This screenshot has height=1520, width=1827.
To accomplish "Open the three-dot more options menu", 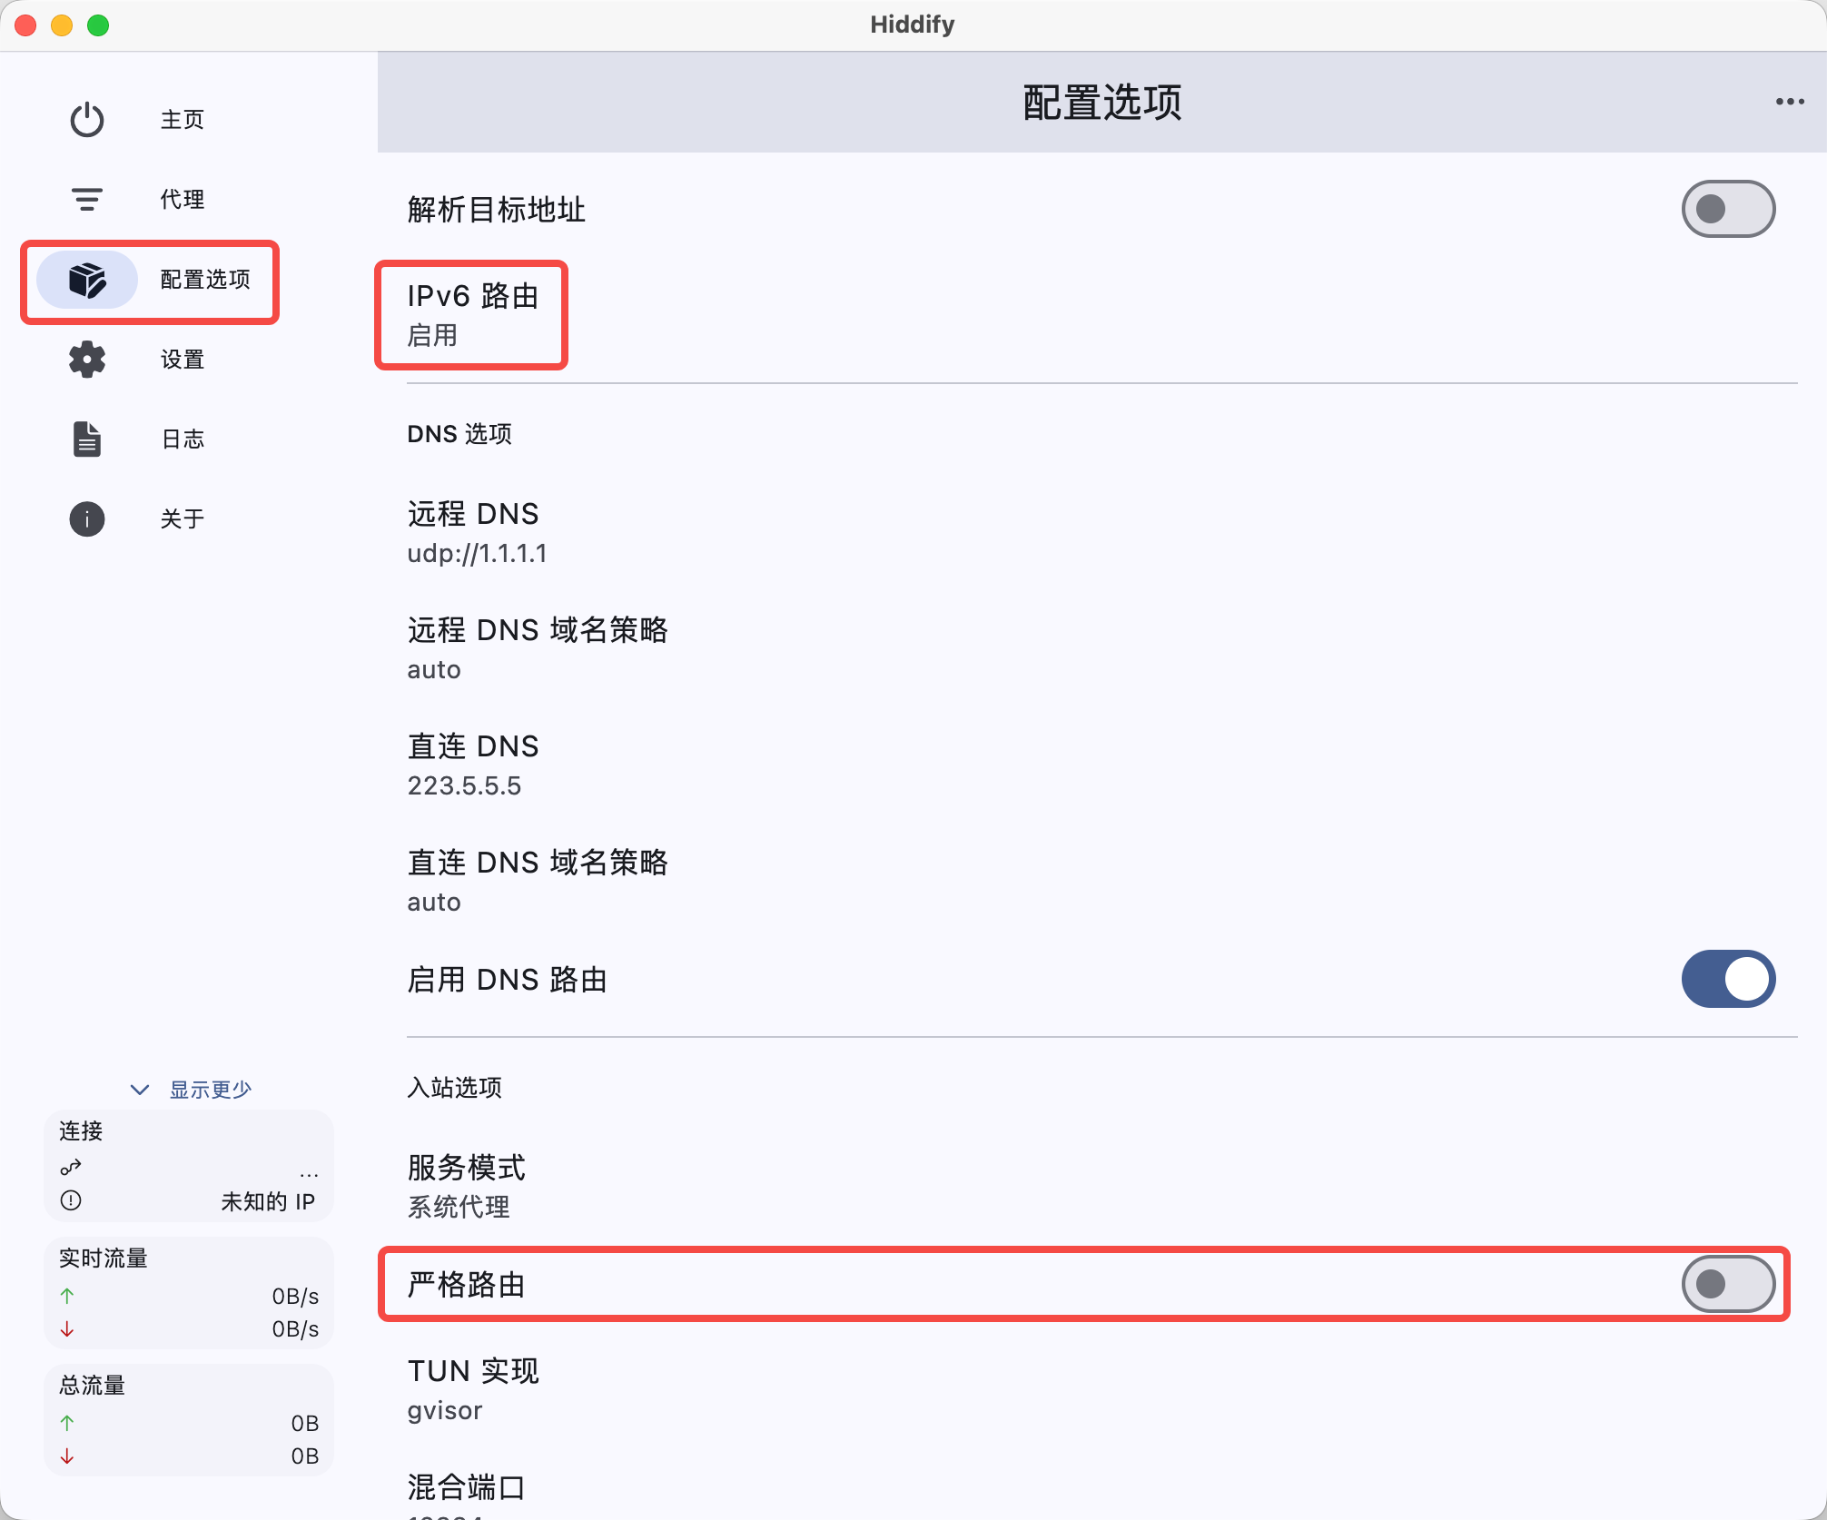I will coord(1790,102).
